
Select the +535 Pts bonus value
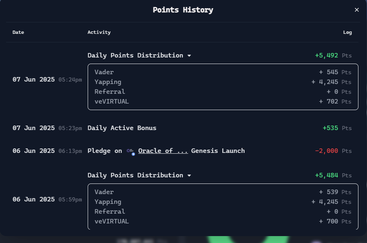click(337, 128)
